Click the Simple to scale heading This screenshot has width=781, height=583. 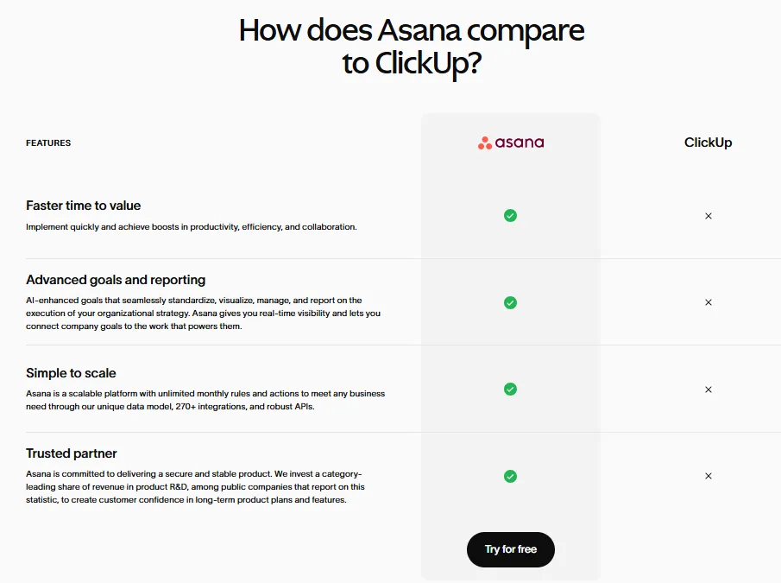[71, 372]
